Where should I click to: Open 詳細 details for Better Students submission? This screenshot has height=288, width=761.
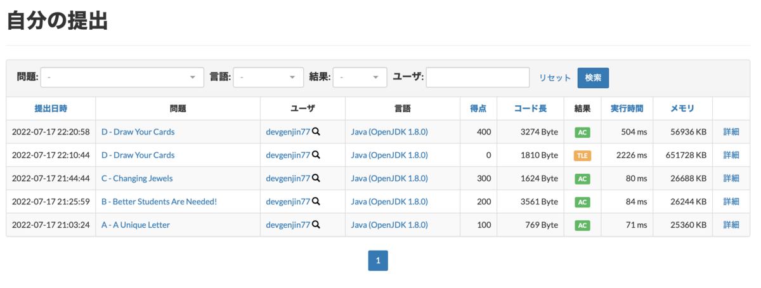[x=731, y=202]
